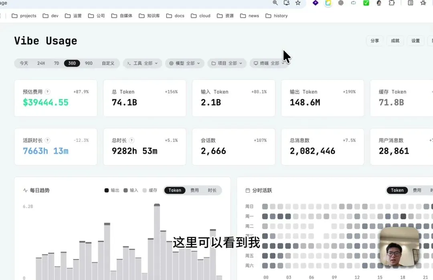The width and height of the screenshot is (433, 280).
Task: Click the 2,082,446 total messages value
Action: tap(312, 151)
